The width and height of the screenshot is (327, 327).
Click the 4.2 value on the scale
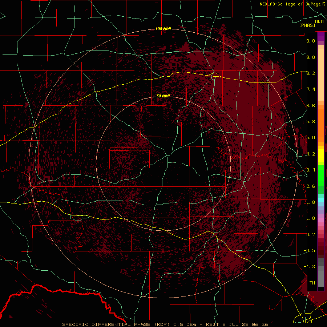[x=311, y=154]
